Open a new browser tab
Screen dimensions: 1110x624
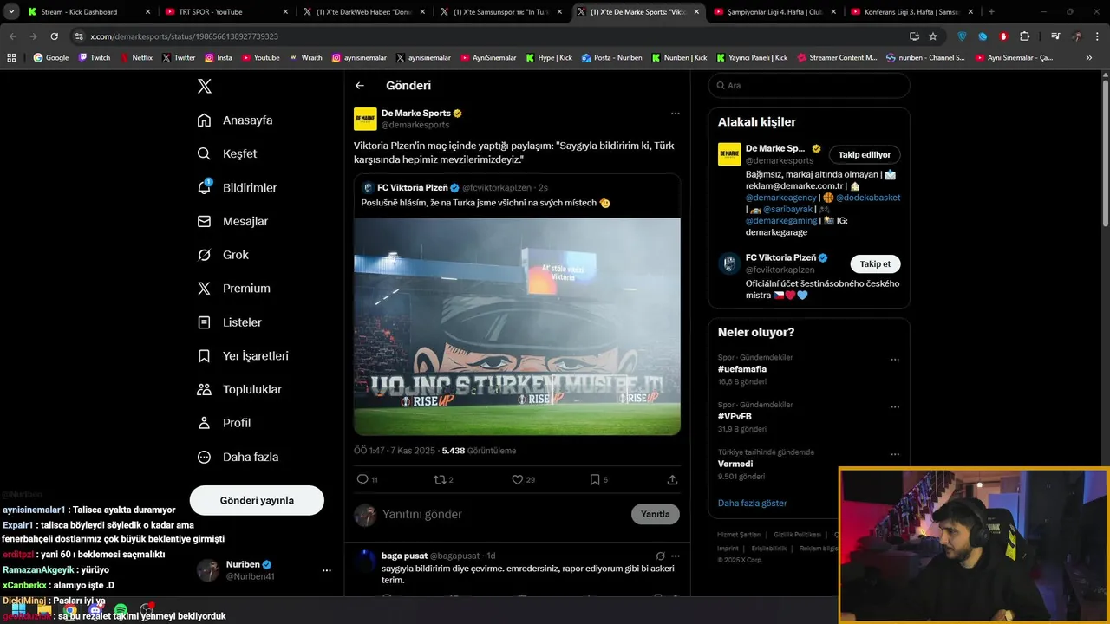tap(991, 12)
